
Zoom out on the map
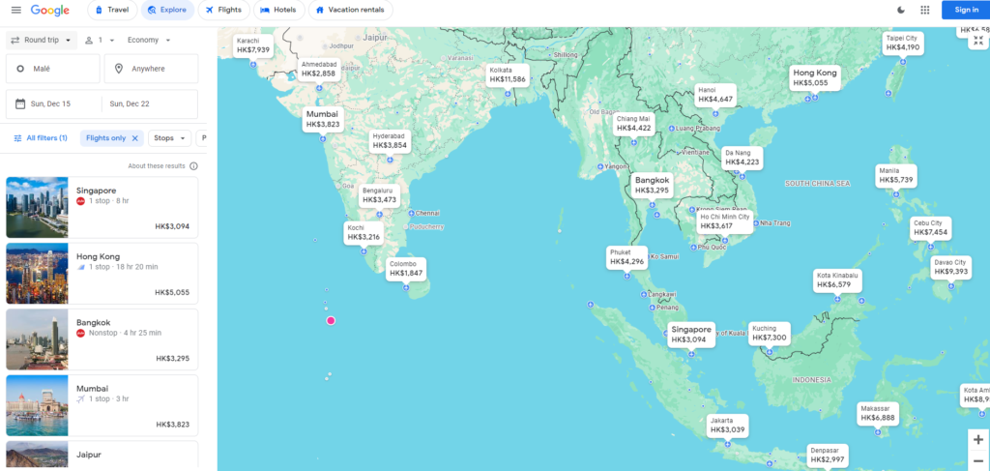click(x=978, y=461)
